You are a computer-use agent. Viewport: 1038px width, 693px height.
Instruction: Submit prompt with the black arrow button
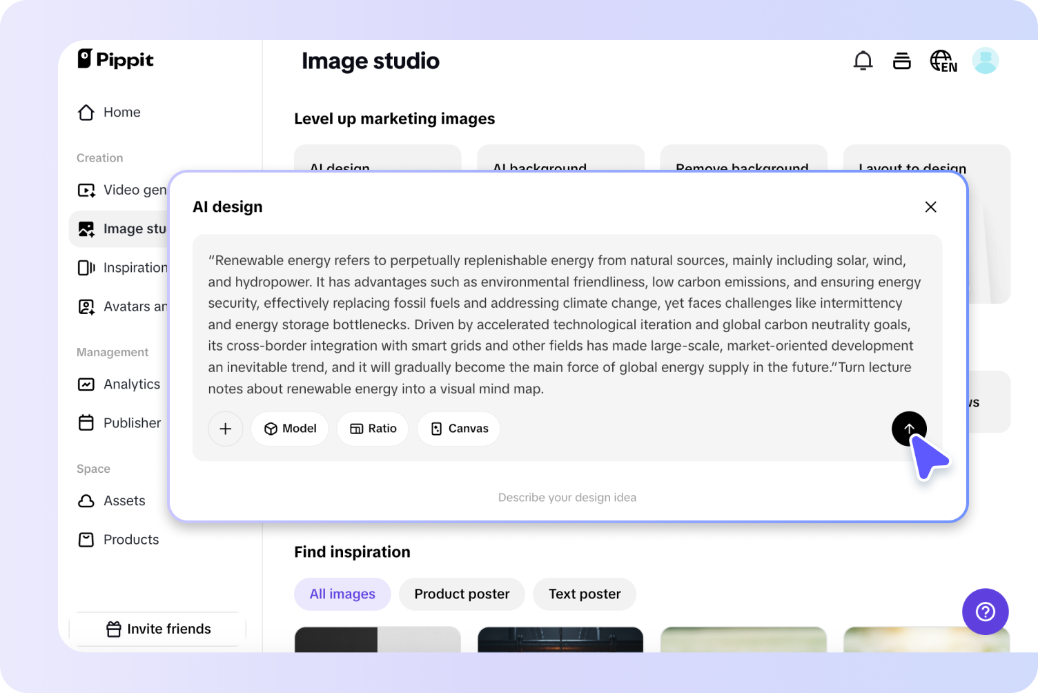click(908, 429)
